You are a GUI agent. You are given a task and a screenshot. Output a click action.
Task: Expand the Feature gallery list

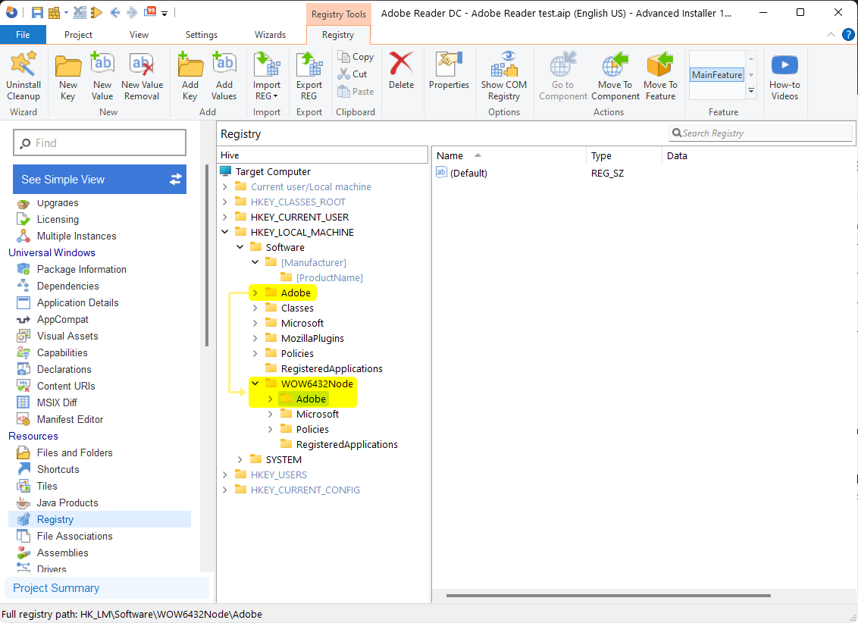point(751,91)
